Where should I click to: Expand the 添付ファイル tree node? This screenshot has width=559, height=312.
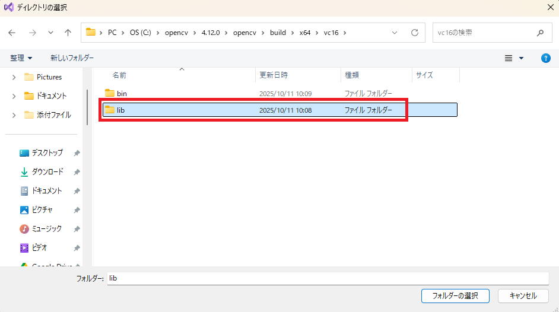(14, 115)
